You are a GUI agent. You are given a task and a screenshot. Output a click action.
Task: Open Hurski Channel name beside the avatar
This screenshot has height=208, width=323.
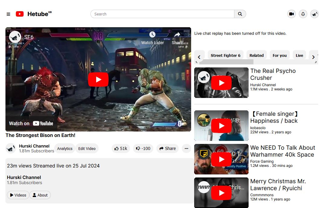(x=34, y=146)
